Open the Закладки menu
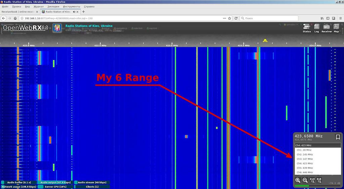Image resolution: width=344 pixels, height=189 pixels. (53, 7)
